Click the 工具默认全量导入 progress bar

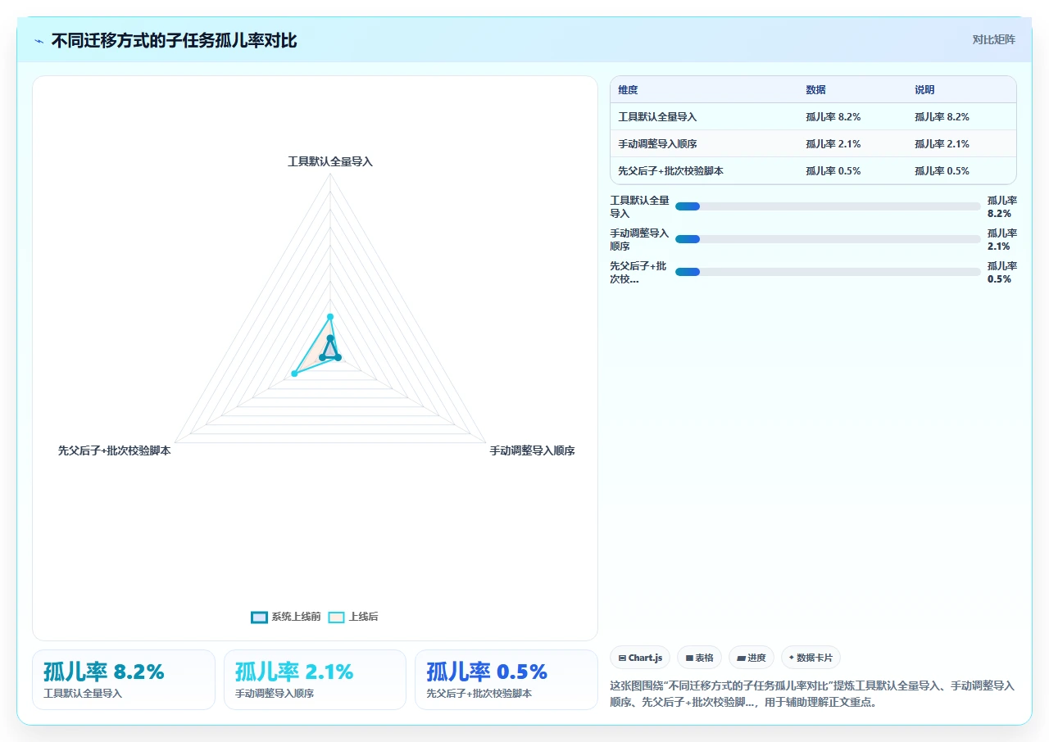coord(828,206)
